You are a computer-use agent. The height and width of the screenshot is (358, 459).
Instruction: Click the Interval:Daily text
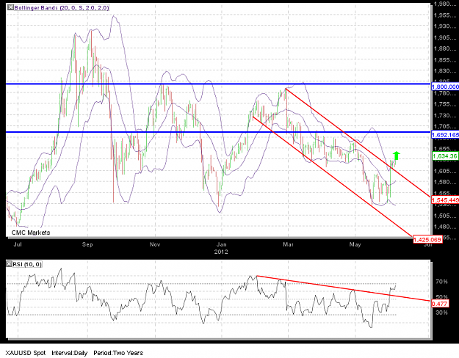[x=70, y=353]
